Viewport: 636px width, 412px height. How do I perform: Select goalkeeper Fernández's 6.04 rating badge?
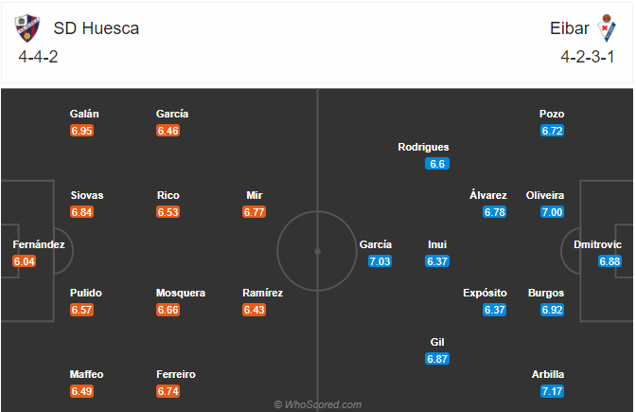(x=25, y=261)
